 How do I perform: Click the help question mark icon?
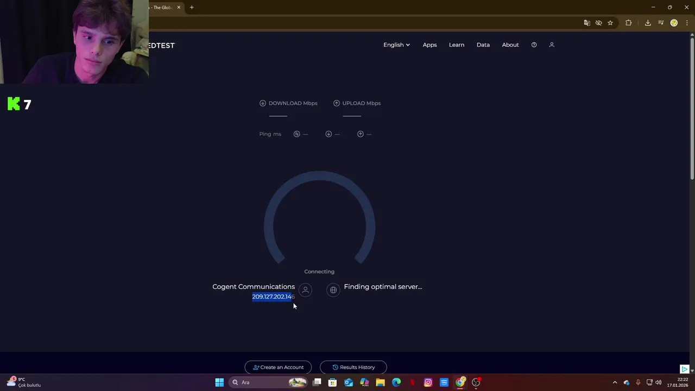(x=534, y=45)
